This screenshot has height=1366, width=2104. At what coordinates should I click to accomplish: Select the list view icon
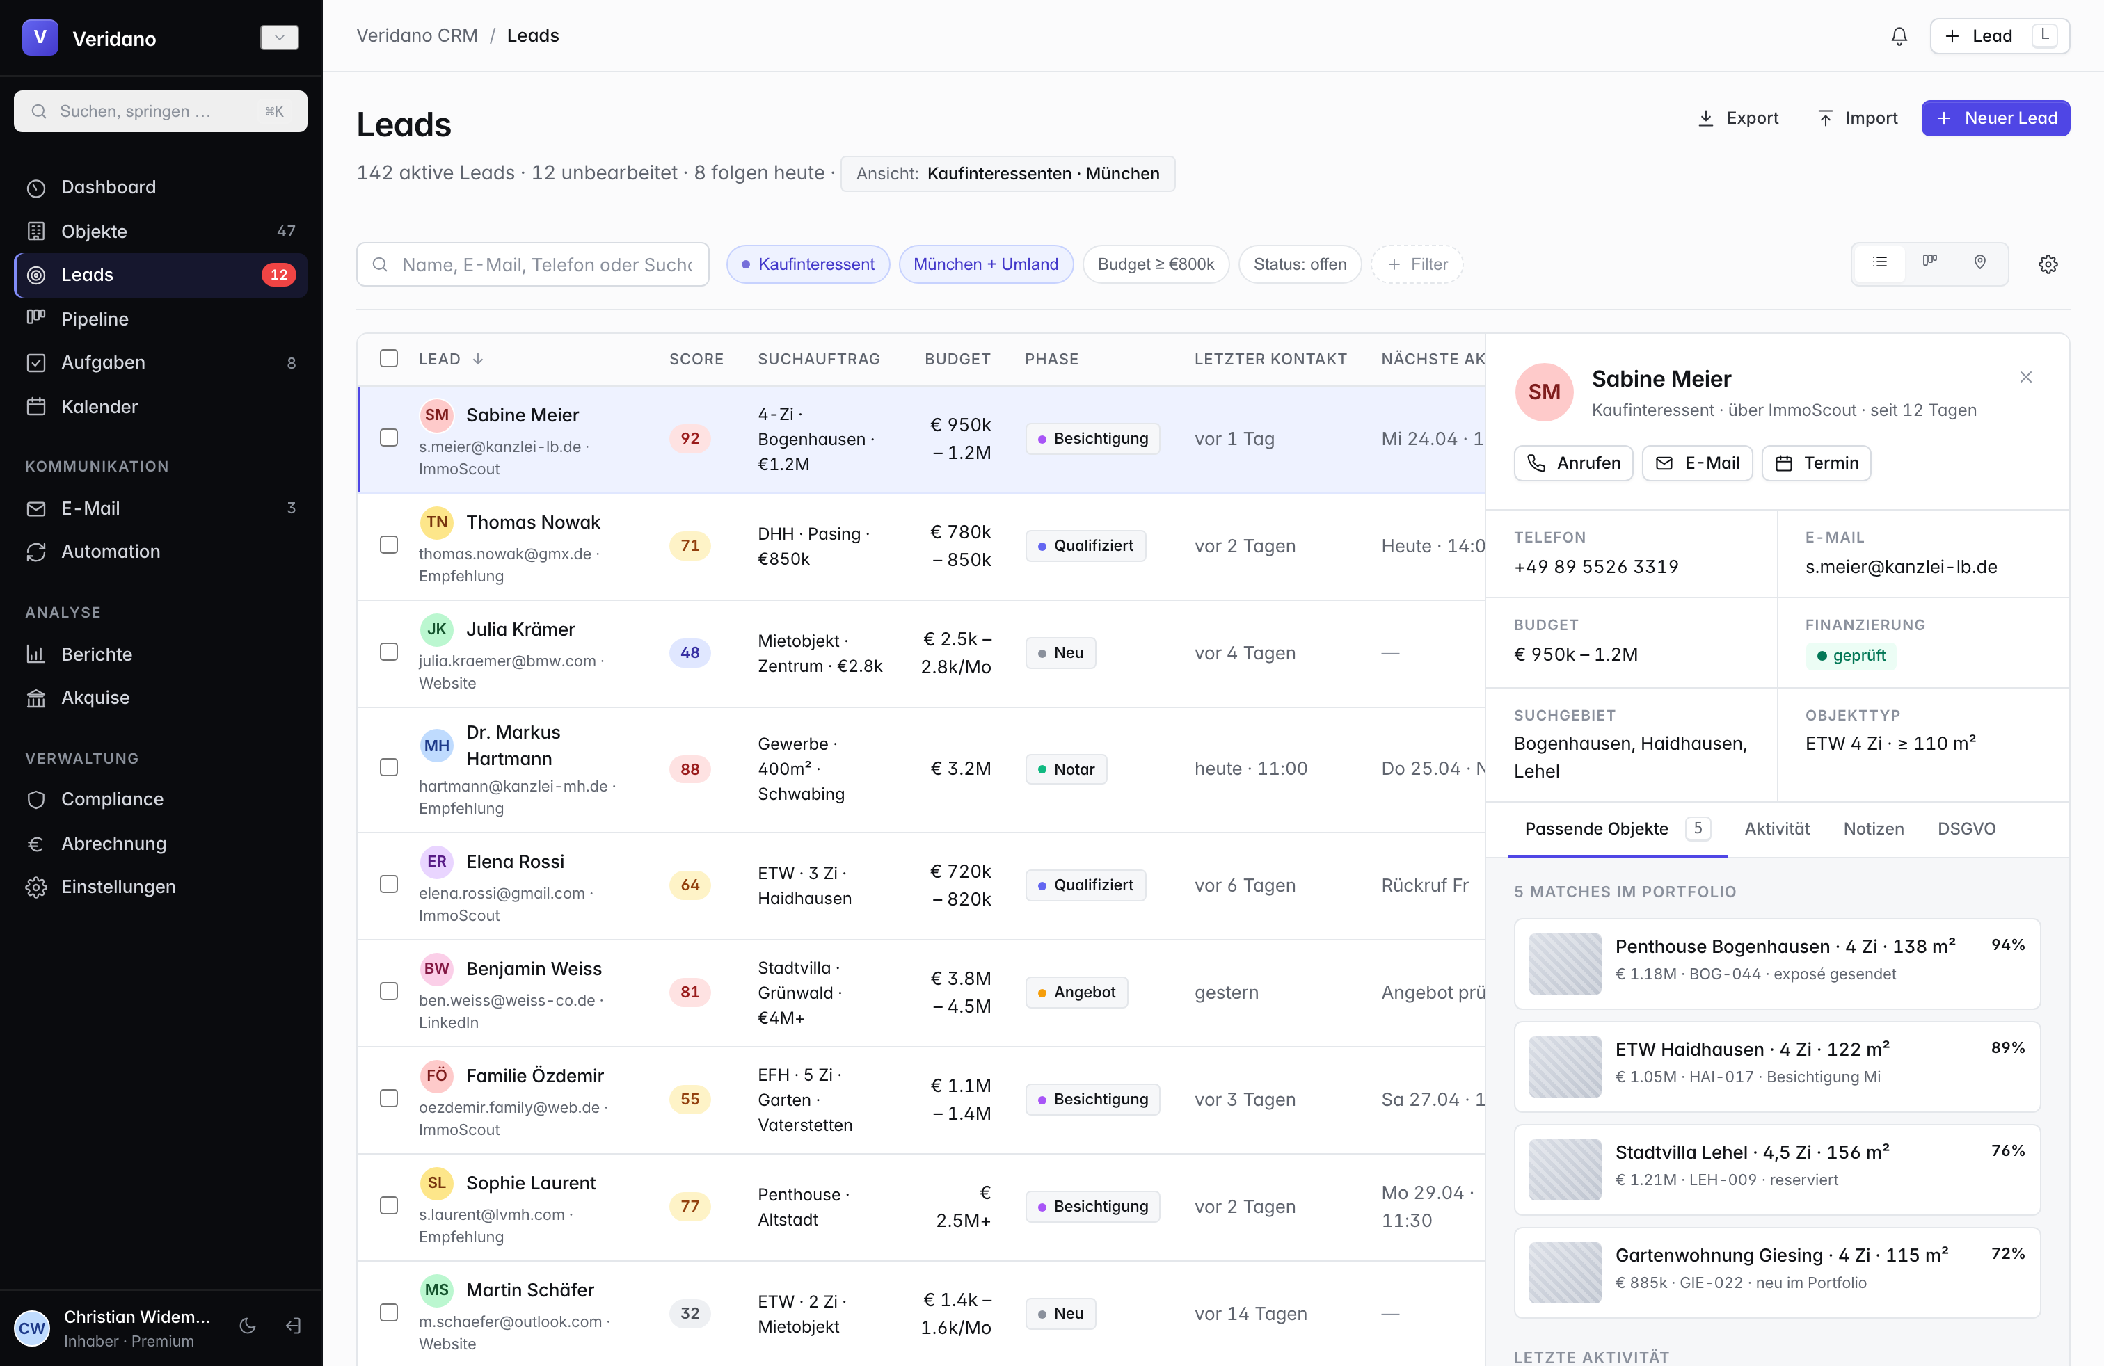(1879, 262)
